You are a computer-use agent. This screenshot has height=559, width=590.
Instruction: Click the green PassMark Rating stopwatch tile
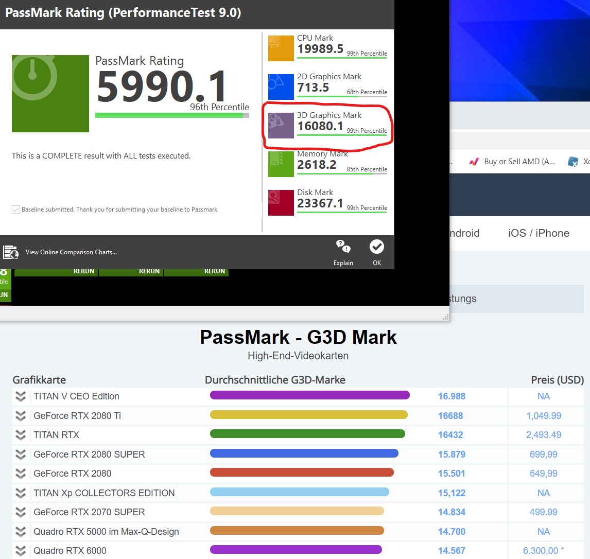click(50, 94)
